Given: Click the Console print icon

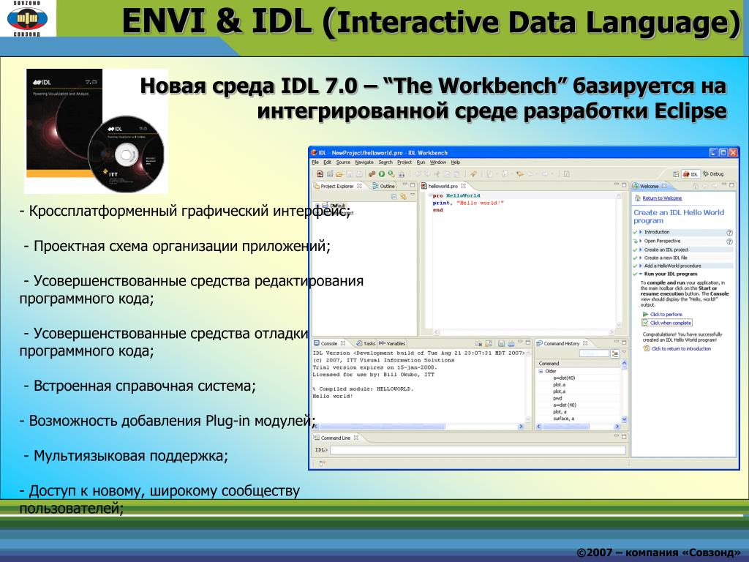Looking at the screenshot, I should [x=511, y=343].
